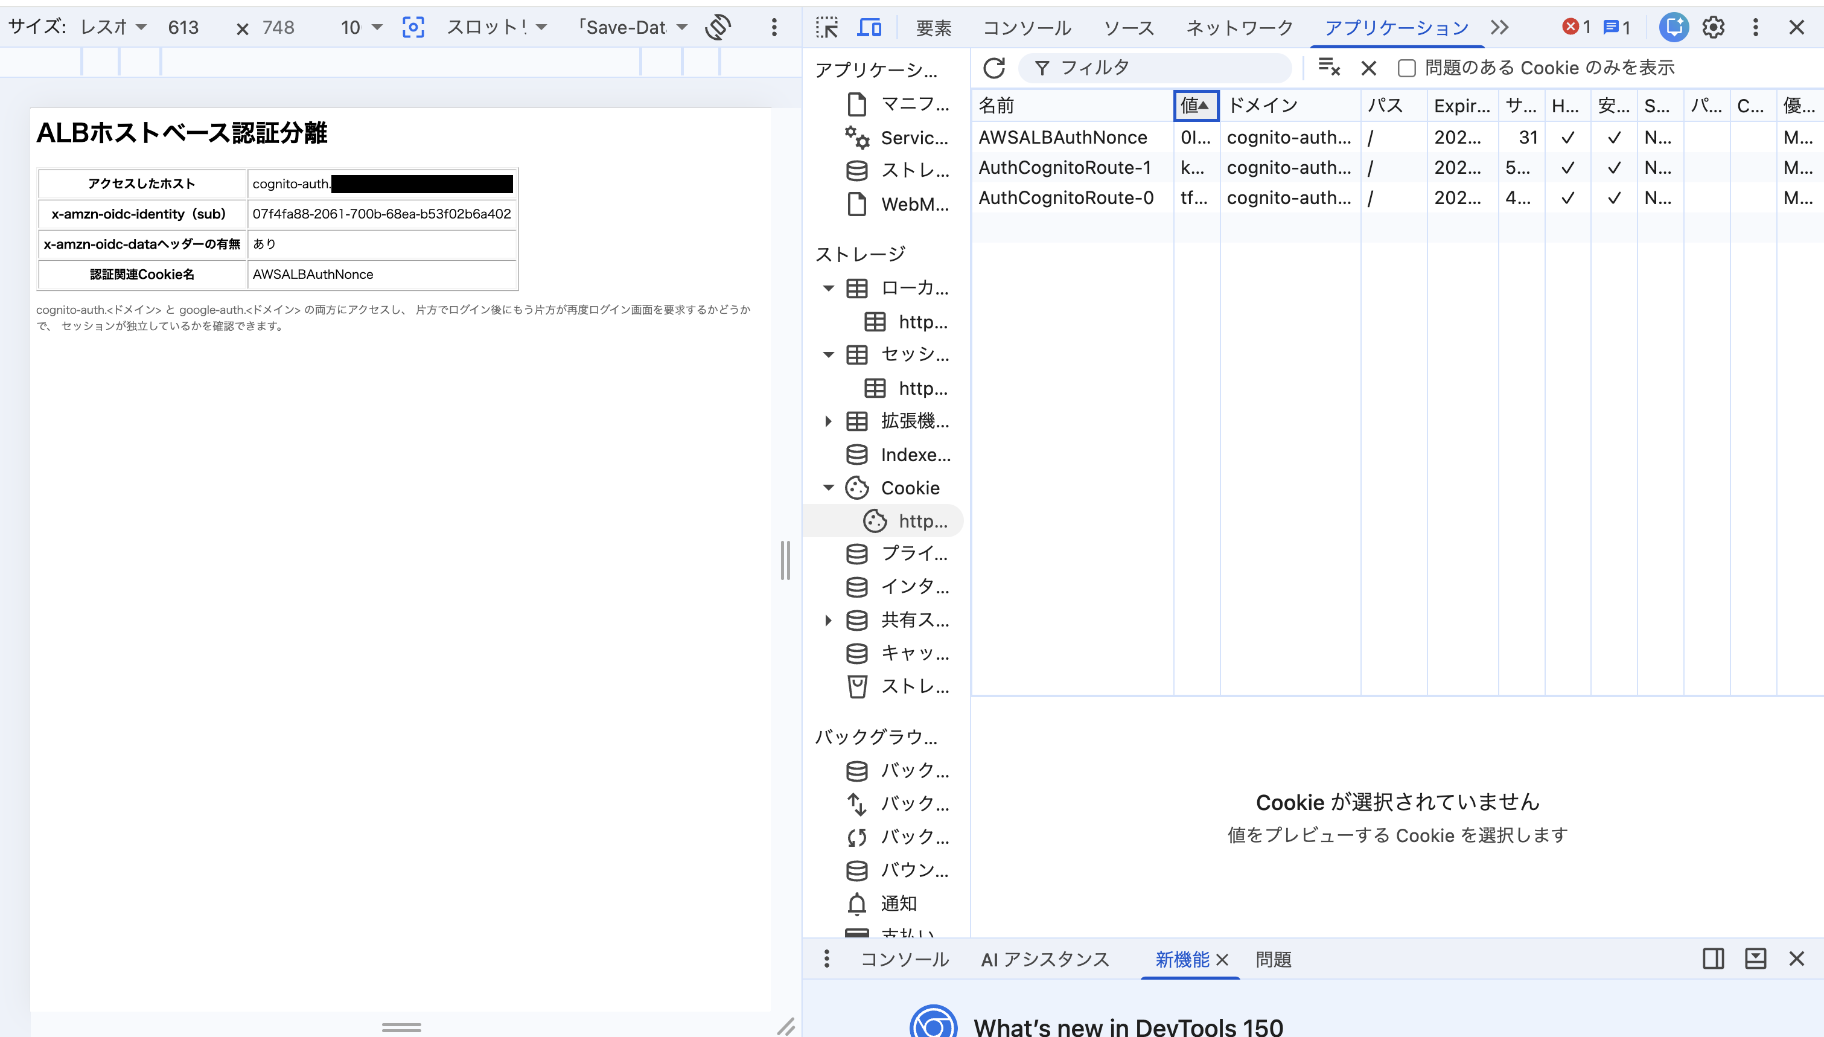Click the viewport height field 748
The width and height of the screenshot is (1824, 1037).
(x=278, y=27)
